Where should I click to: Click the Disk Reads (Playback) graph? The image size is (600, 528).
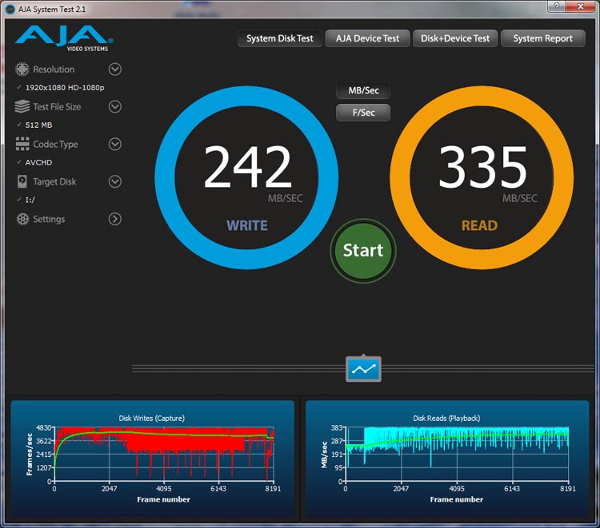(x=447, y=459)
